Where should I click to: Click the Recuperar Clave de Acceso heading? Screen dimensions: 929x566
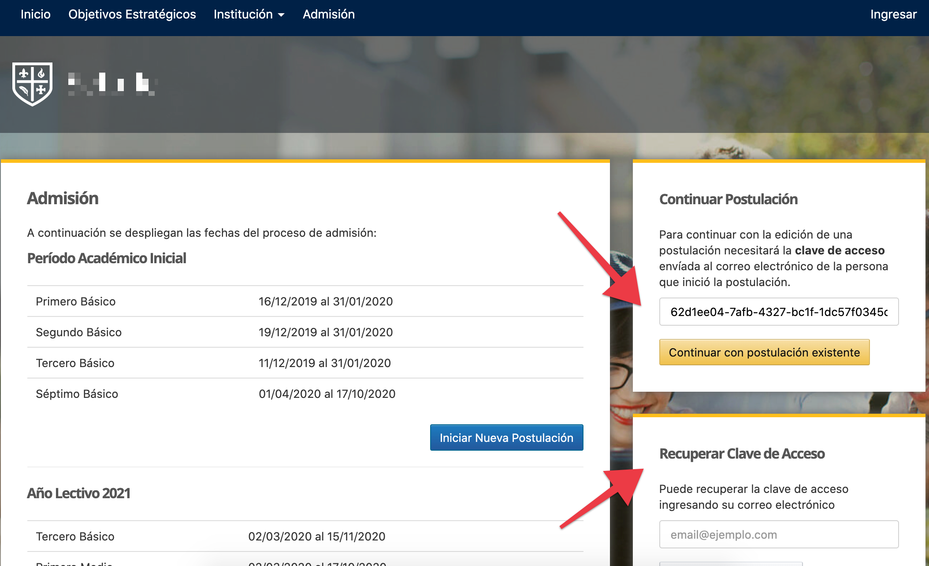742,454
